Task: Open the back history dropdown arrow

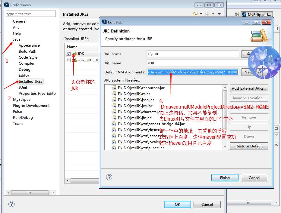Action: pyautogui.click(x=201, y=14)
